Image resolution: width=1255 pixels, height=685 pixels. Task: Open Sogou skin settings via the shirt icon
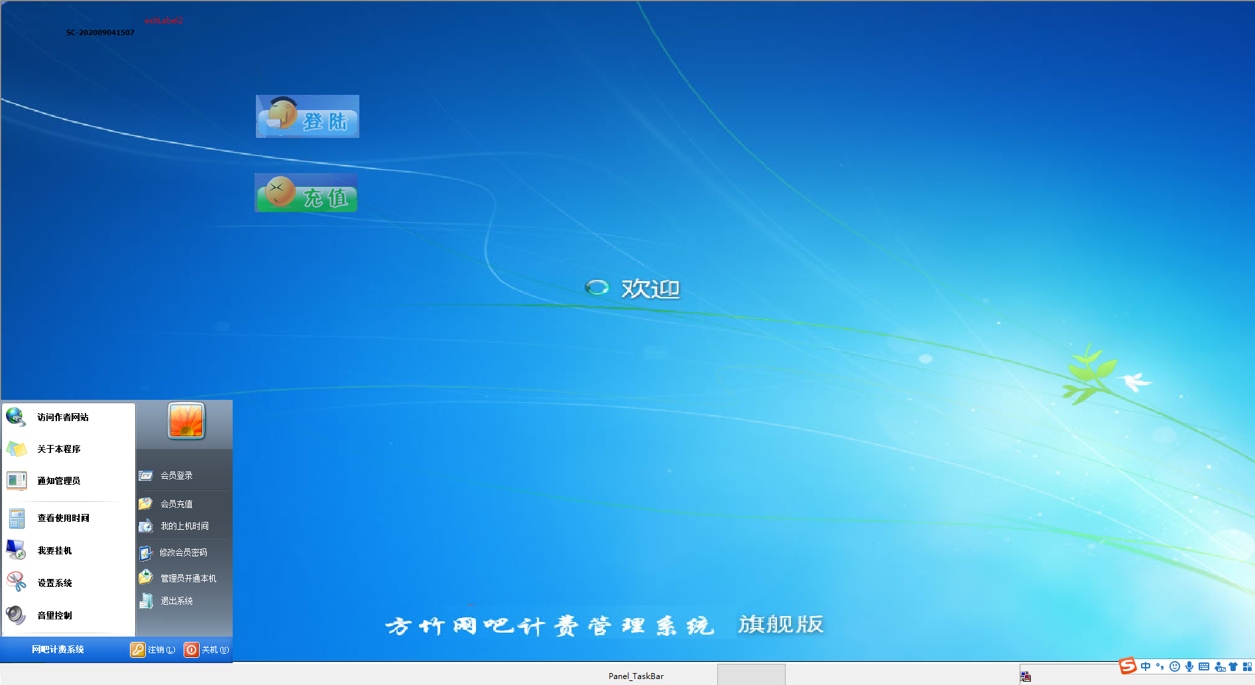[x=1233, y=666]
